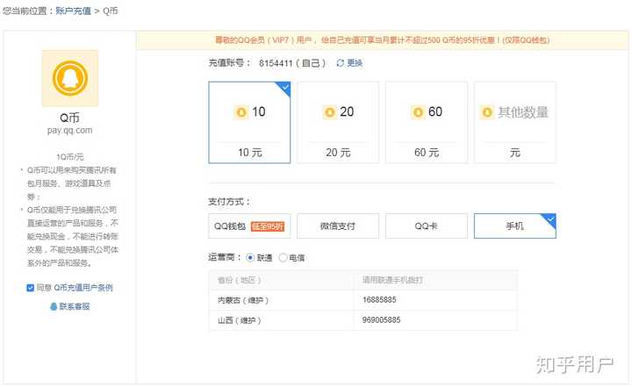Click the 60 元 price label
Viewport: 632px width, 387px height.
427,153
